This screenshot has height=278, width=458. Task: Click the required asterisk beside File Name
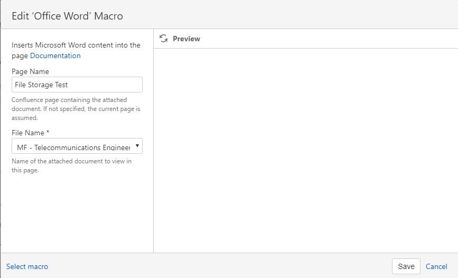(x=48, y=132)
